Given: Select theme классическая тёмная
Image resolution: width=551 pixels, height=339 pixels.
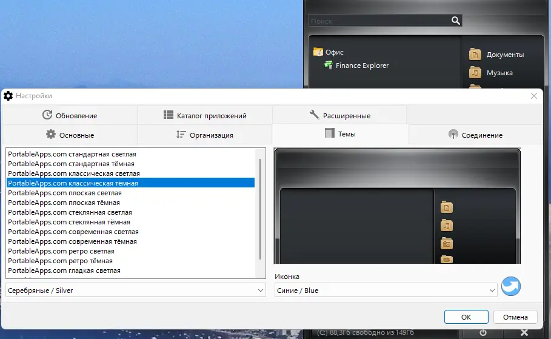Looking at the screenshot, I should (x=130, y=183).
